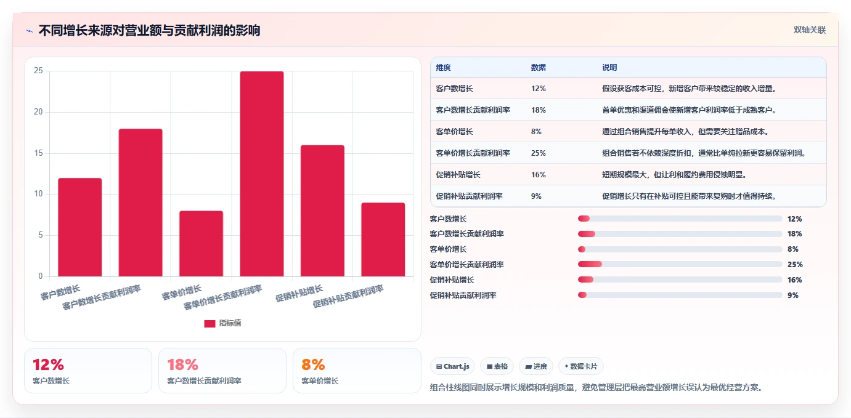Click the 客单价增长贡献利润率 label in progress list
The image size is (851, 418).
click(x=466, y=265)
